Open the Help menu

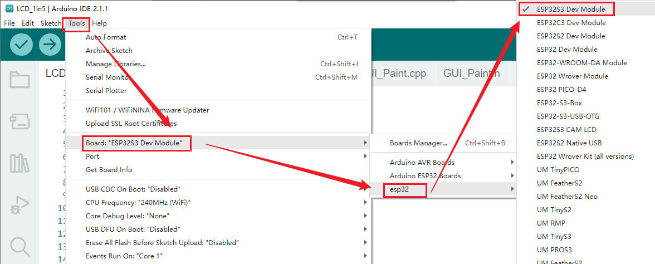[x=99, y=23]
